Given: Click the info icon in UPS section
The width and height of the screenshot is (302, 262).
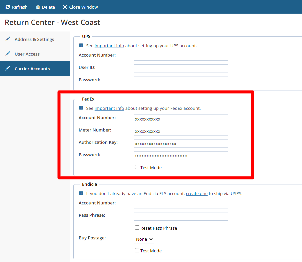Looking at the screenshot, I should 81,46.
